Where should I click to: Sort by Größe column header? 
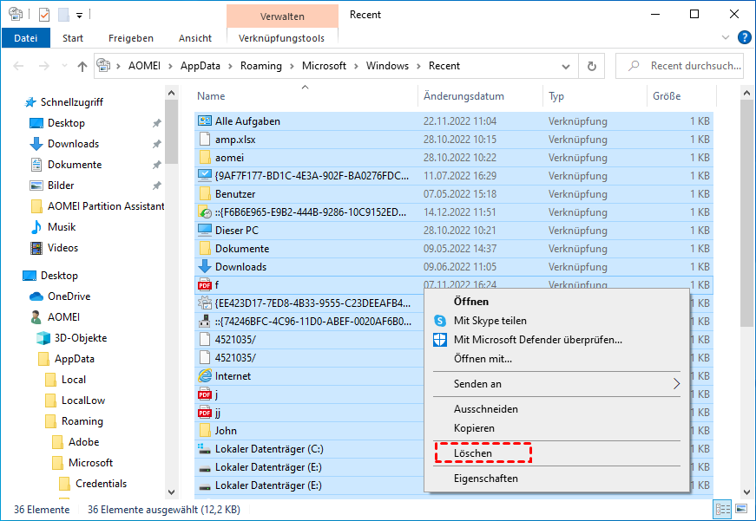click(681, 96)
